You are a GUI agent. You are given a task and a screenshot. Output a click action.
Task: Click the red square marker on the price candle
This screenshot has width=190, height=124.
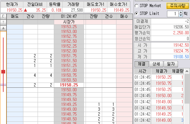coord(3,72)
